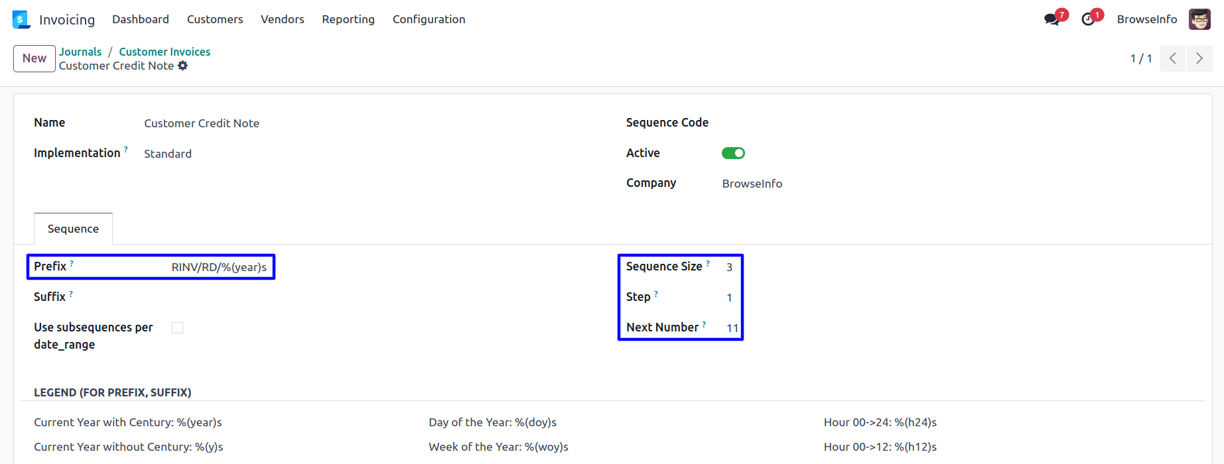
Task: Click the Prefix input field
Action: (219, 267)
